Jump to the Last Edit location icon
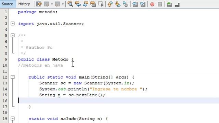Viewport: 219px width, 123px height. [x=39, y=4]
